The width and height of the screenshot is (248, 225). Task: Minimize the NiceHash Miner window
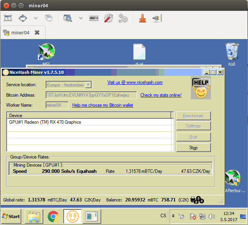coord(206,72)
